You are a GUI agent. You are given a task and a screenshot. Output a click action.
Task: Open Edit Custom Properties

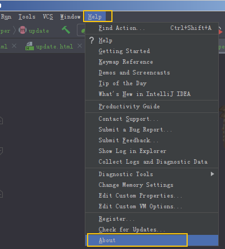152,196
